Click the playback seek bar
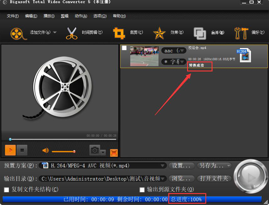Viewport: 269px width, 205px height. pyautogui.click(x=63, y=139)
